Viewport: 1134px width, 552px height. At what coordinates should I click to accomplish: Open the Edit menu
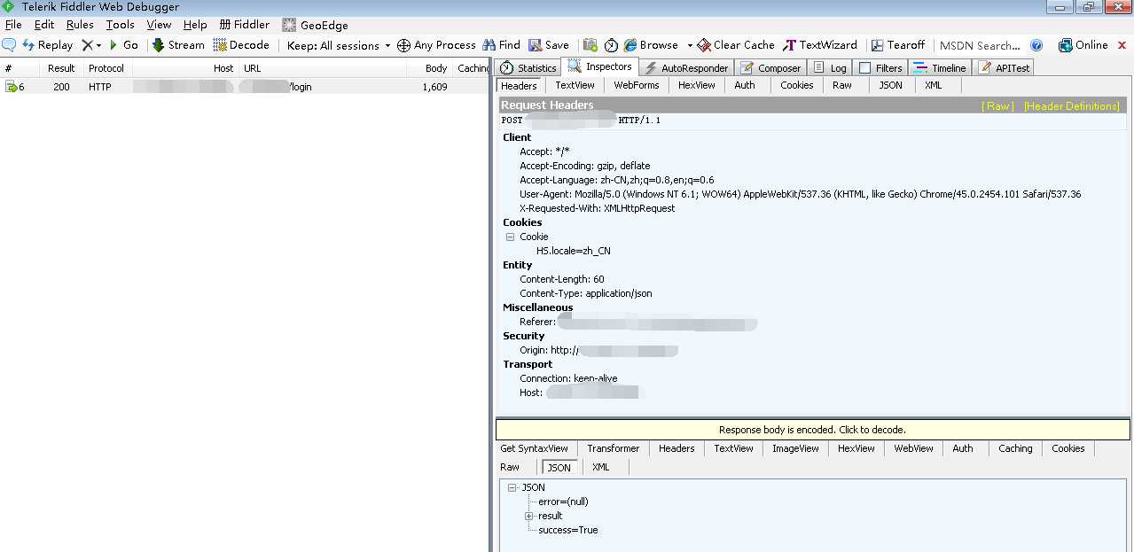coord(44,25)
